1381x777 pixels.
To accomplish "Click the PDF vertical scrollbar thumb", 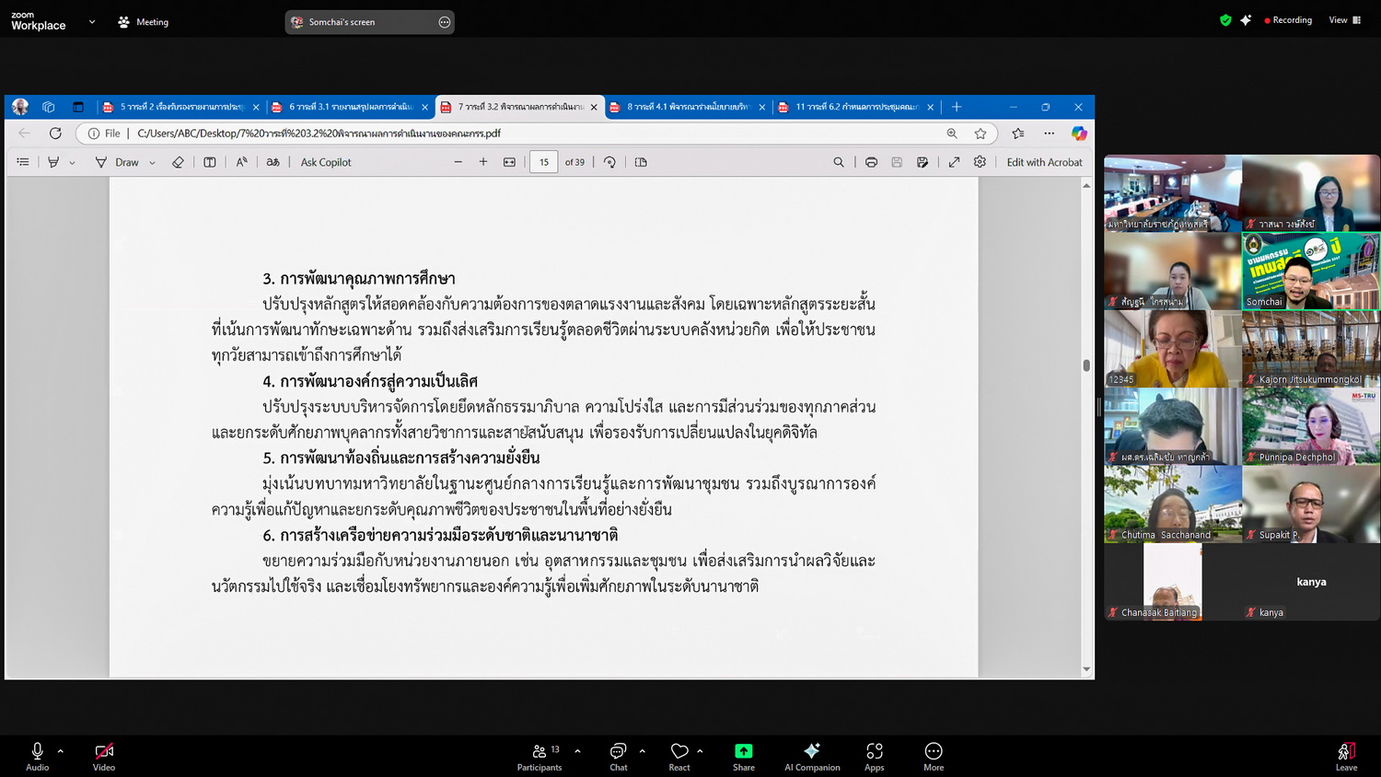I will pos(1086,365).
